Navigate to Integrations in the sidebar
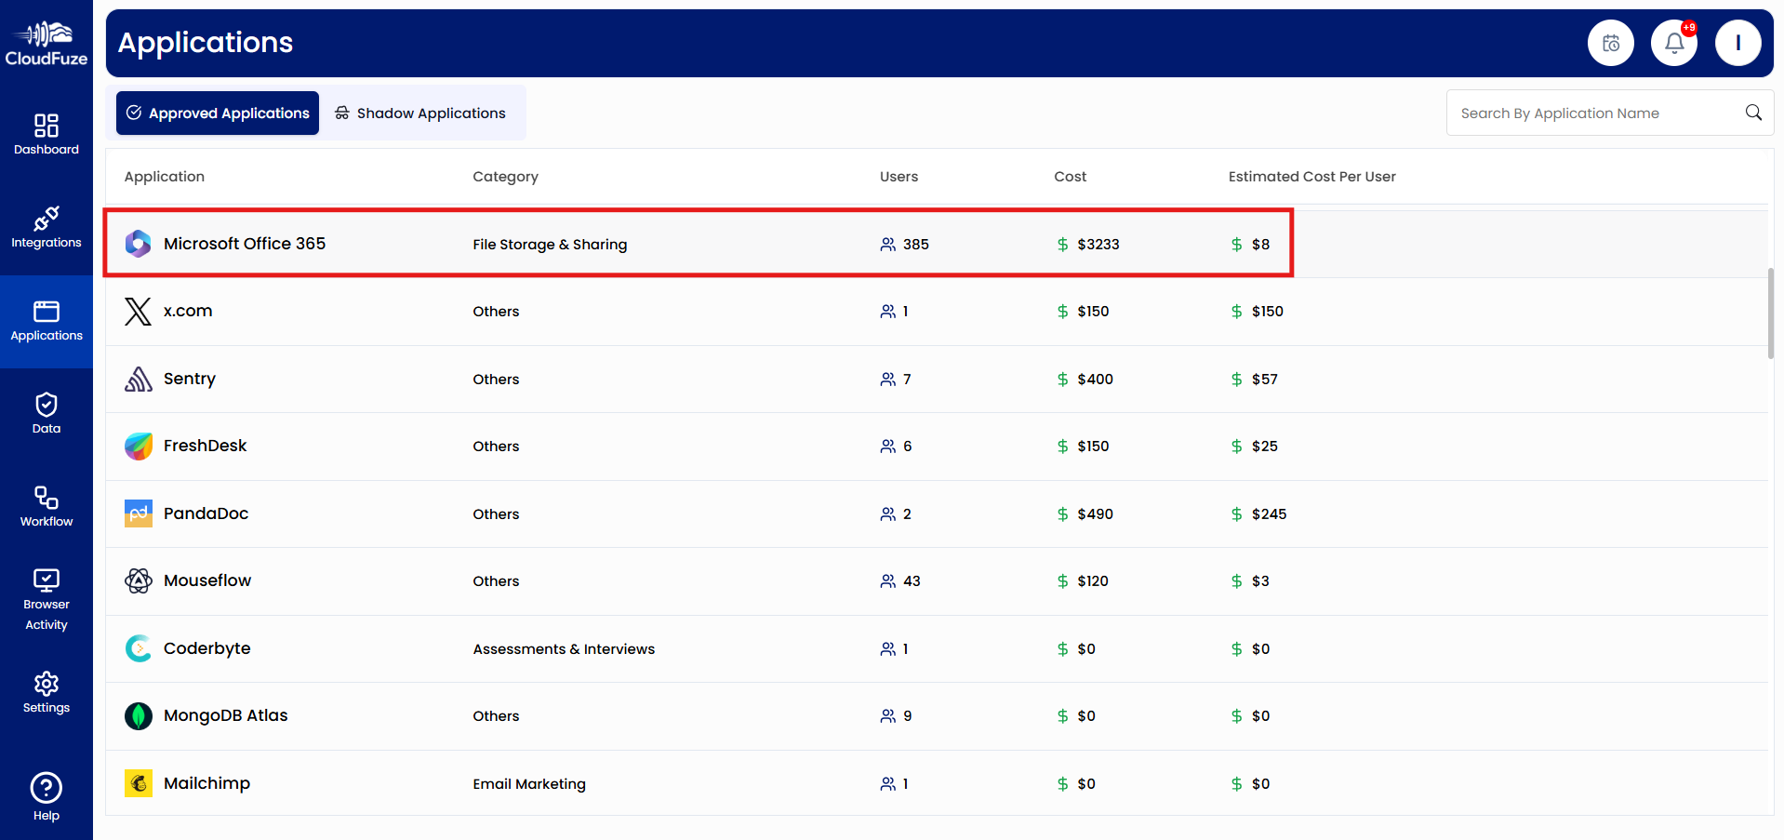1784x840 pixels. (x=46, y=226)
